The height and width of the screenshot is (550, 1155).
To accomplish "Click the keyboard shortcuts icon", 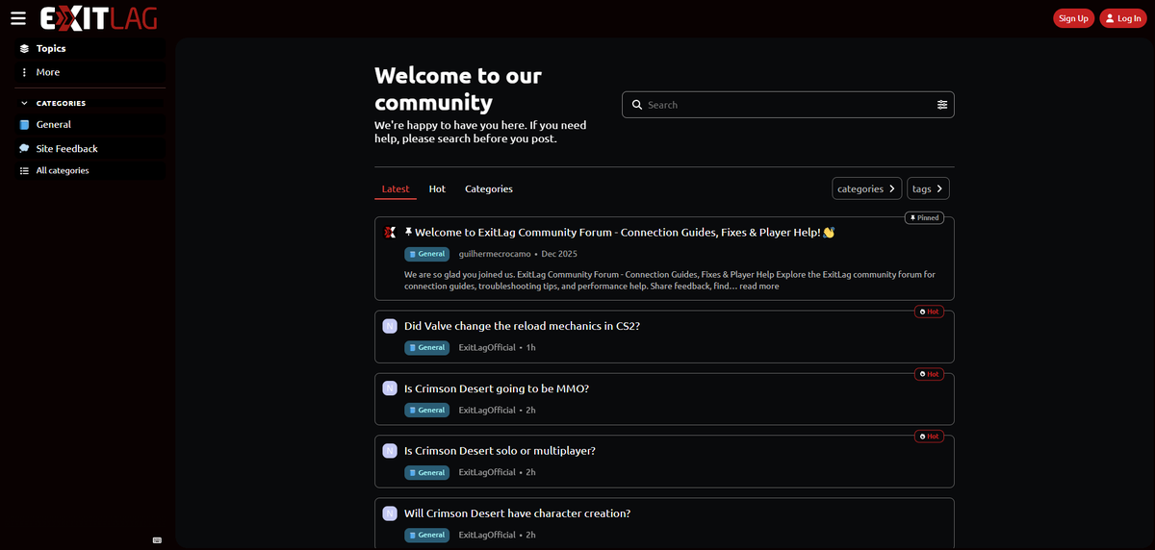I will (157, 539).
